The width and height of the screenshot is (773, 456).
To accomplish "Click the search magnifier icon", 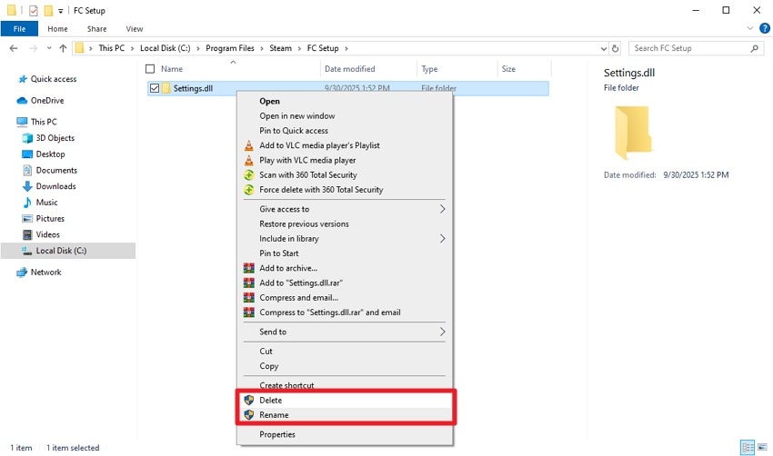I will [754, 48].
